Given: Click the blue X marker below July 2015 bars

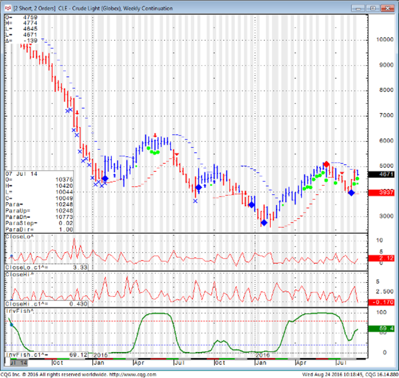Looking at the screenshot, I should click(x=195, y=201).
